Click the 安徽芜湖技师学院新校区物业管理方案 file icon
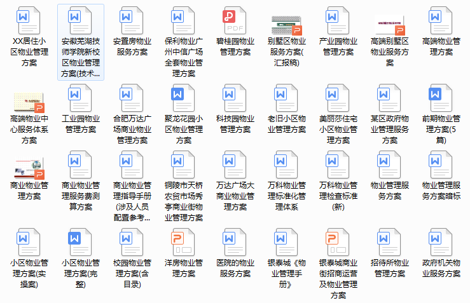The image size is (470, 303). (x=80, y=20)
